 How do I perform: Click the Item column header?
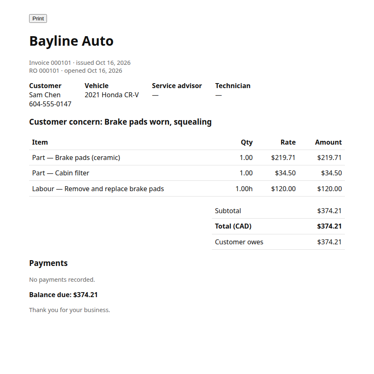coord(40,142)
